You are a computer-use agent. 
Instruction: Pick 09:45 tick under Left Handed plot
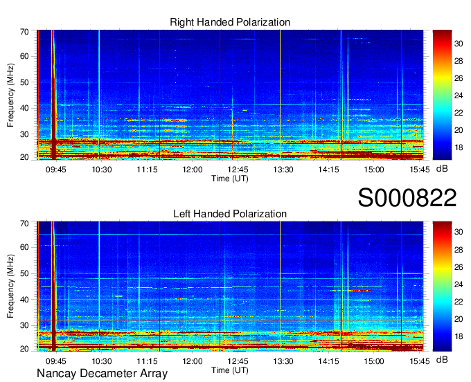(56, 361)
